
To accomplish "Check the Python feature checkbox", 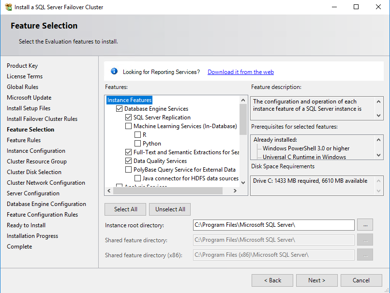I will 137,144.
